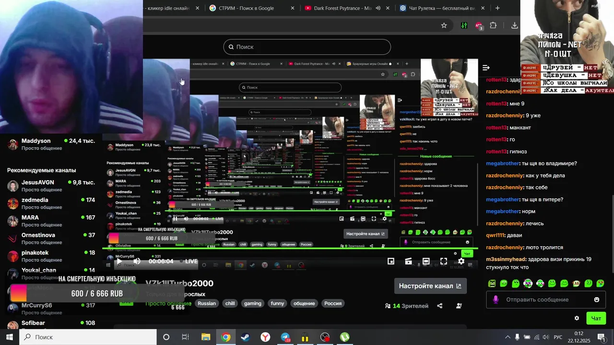This screenshot has width=614, height=345.
Task: Mute outermost stream player volume
Action: click(137, 261)
